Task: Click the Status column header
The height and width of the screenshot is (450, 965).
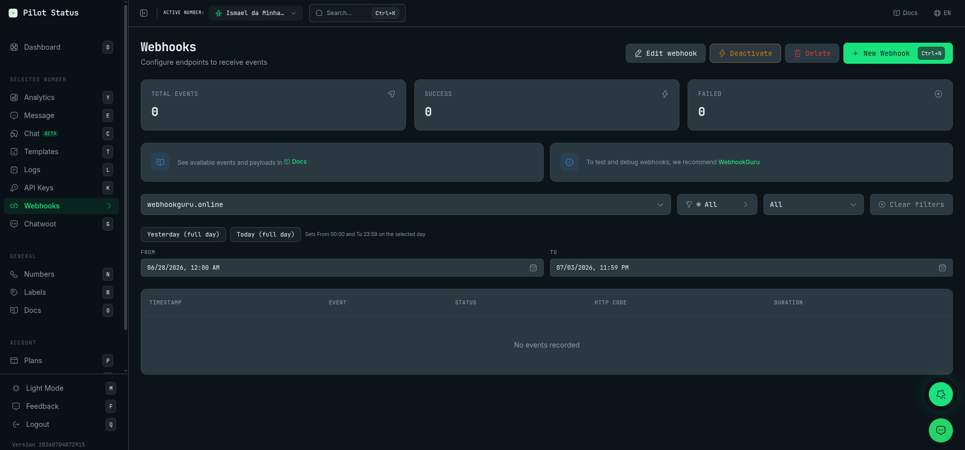Action: click(466, 302)
